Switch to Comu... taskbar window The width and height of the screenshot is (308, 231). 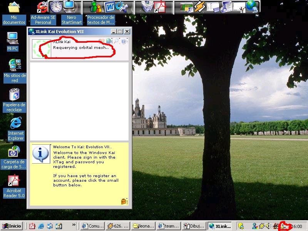tap(93, 226)
